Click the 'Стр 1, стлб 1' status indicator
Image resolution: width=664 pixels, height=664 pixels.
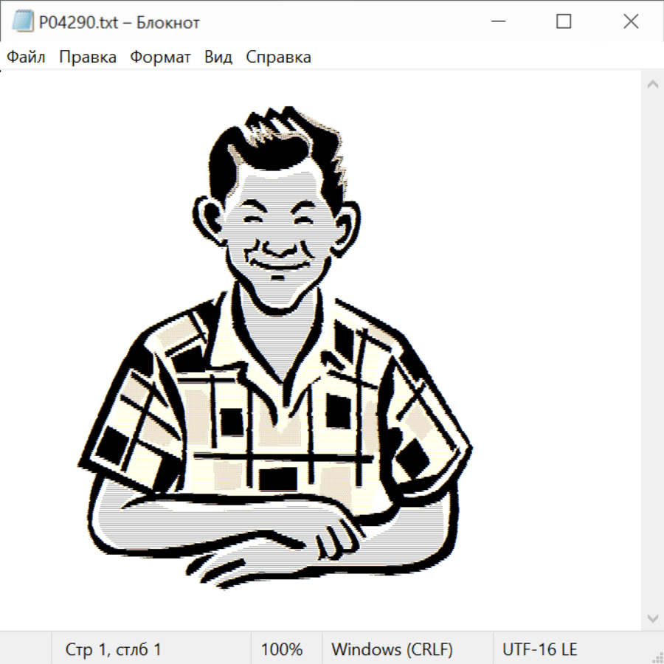(x=114, y=650)
